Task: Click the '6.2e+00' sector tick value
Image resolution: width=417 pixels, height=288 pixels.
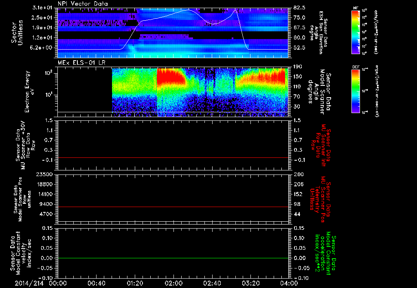Action: click(x=42, y=48)
